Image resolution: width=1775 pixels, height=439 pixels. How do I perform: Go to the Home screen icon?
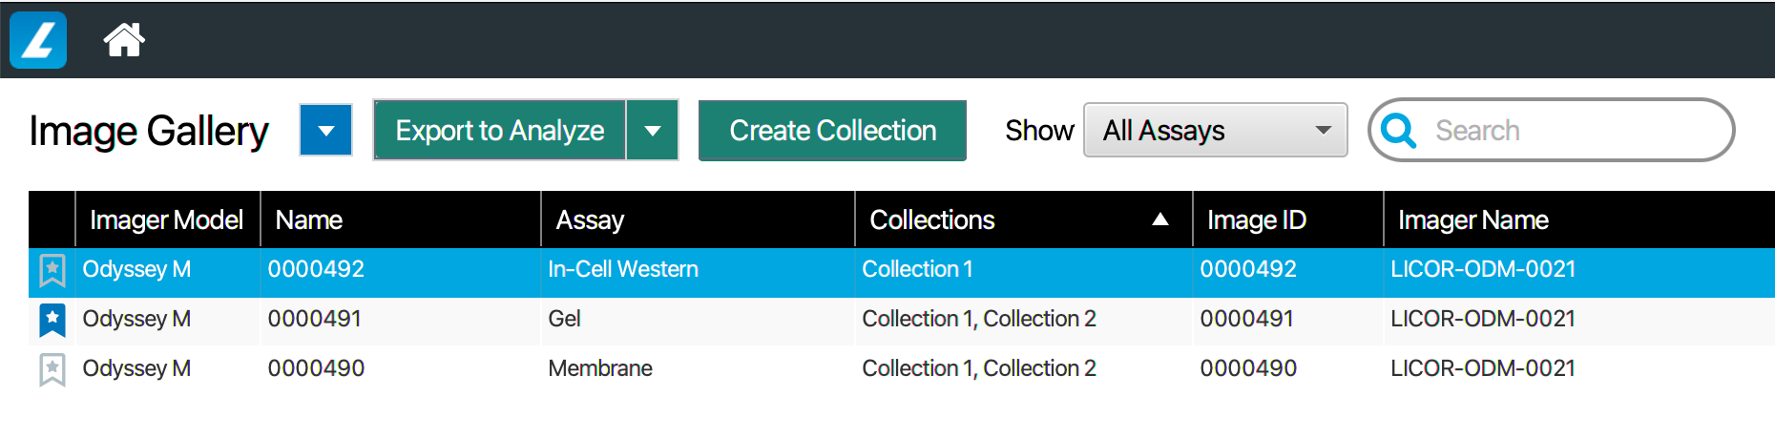click(124, 40)
